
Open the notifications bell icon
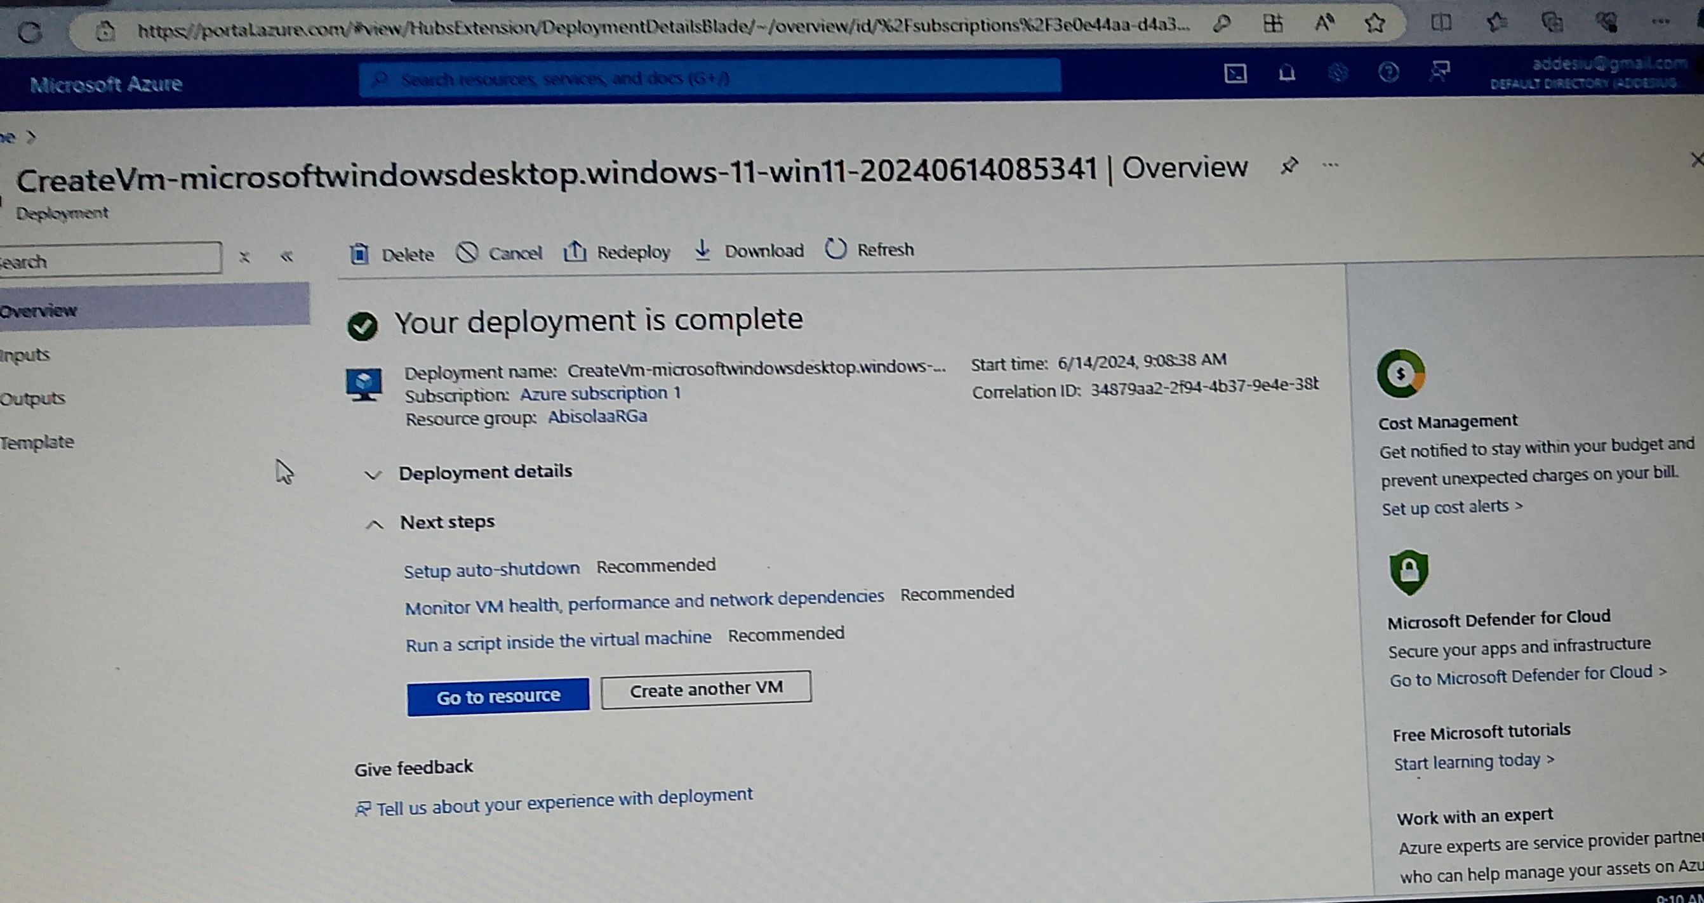[1287, 72]
